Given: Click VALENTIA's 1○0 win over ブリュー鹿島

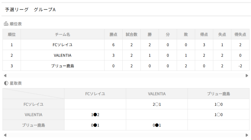Looking at the screenshot, I should coord(218,115).
